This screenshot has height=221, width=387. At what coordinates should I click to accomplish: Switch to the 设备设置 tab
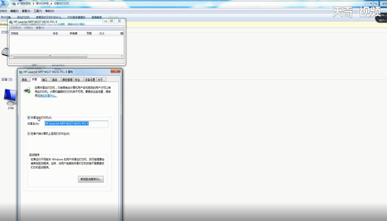pyautogui.click(x=90, y=80)
